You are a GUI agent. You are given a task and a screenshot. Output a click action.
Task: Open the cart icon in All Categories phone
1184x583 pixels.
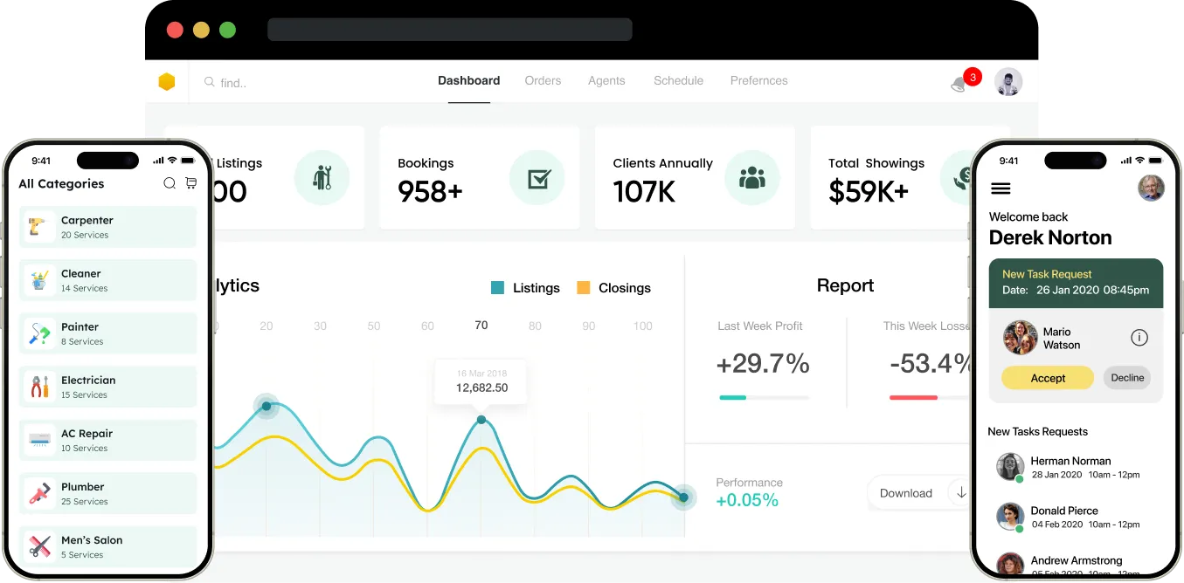coord(190,183)
